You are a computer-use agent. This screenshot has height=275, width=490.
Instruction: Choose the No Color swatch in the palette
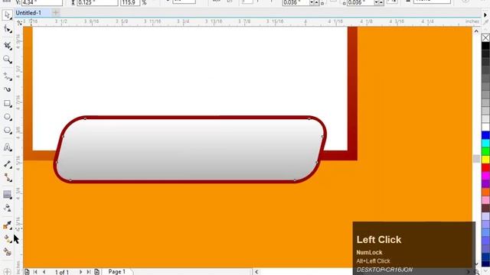pyautogui.click(x=485, y=37)
